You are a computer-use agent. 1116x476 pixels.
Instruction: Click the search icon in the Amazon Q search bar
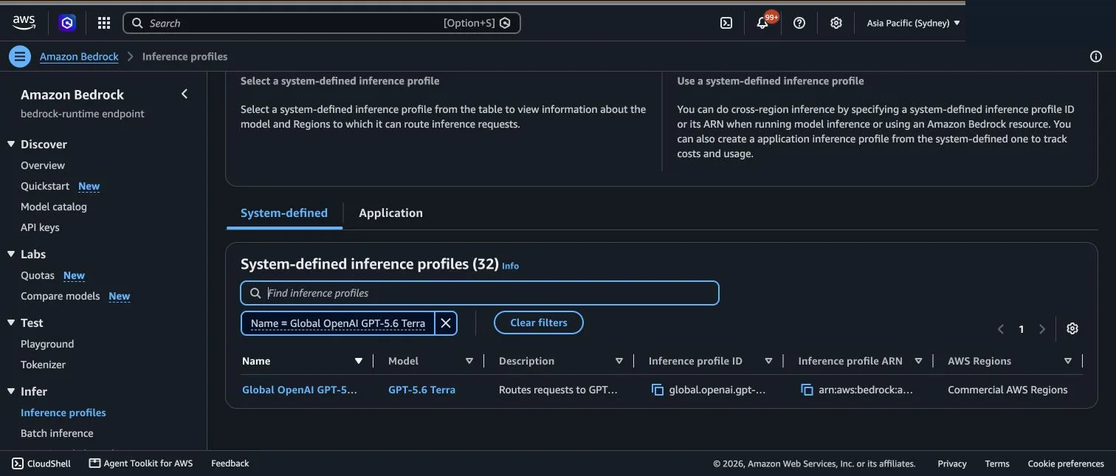(x=137, y=23)
